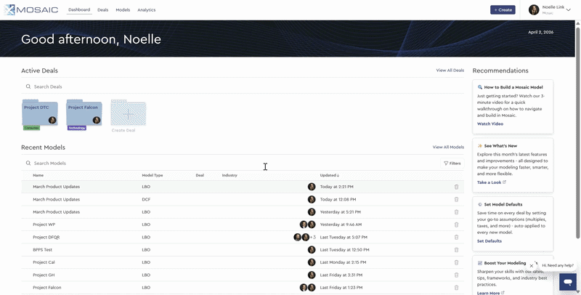581x295 pixels.
Task: Click 'Last Monday at 2:15 PM' timestamp
Action: click(343, 262)
